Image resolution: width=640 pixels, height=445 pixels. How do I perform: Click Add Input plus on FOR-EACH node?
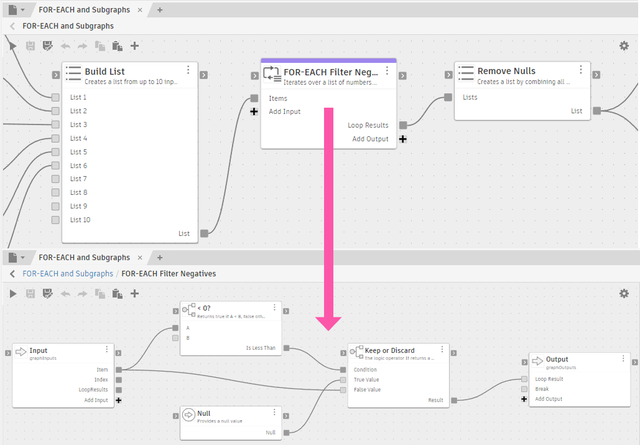254,111
